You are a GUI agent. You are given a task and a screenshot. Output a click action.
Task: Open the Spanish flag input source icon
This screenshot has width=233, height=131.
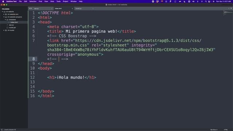pos(162,1)
